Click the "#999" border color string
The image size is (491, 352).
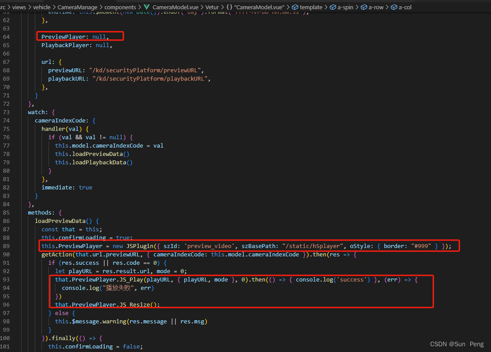click(x=421, y=246)
